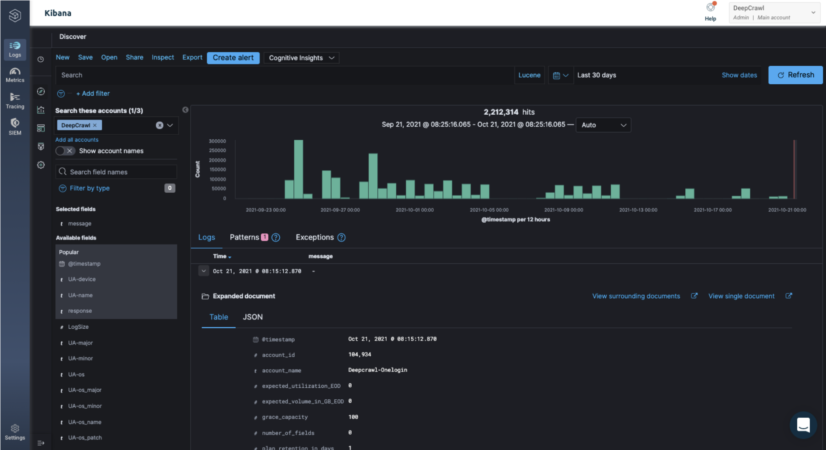
Task: Expand the accounts selector chevron
Action: 170,125
